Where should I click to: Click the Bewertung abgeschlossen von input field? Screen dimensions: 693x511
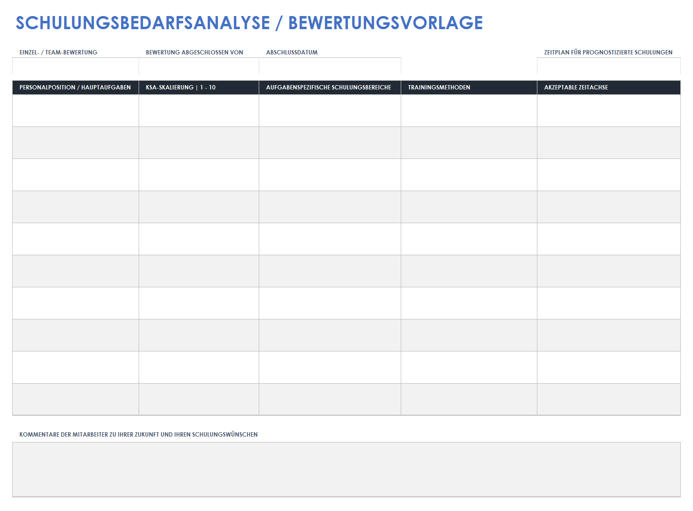(x=199, y=66)
